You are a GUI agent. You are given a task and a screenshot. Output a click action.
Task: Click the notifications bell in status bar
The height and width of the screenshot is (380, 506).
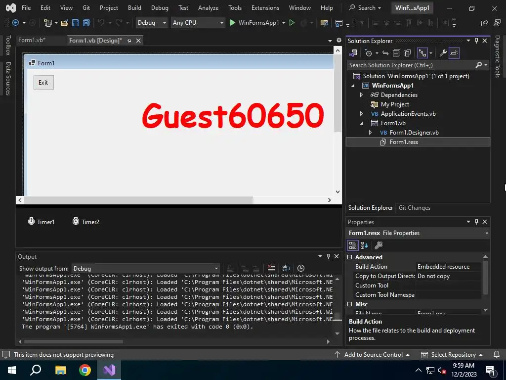(497, 354)
